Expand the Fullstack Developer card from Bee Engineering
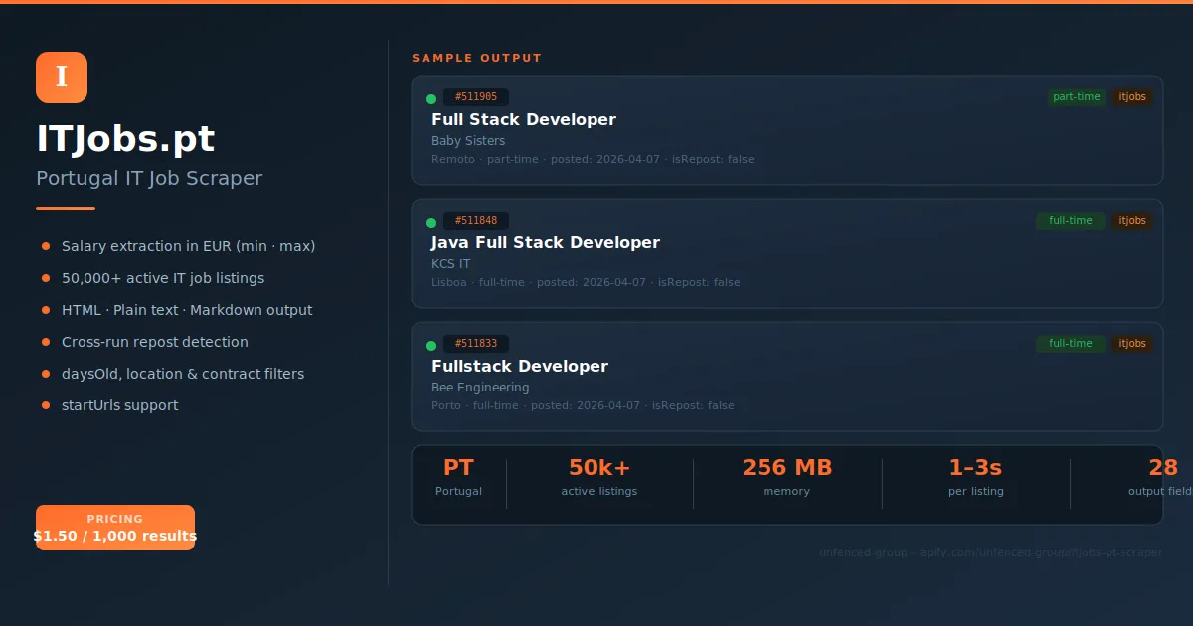 point(785,377)
